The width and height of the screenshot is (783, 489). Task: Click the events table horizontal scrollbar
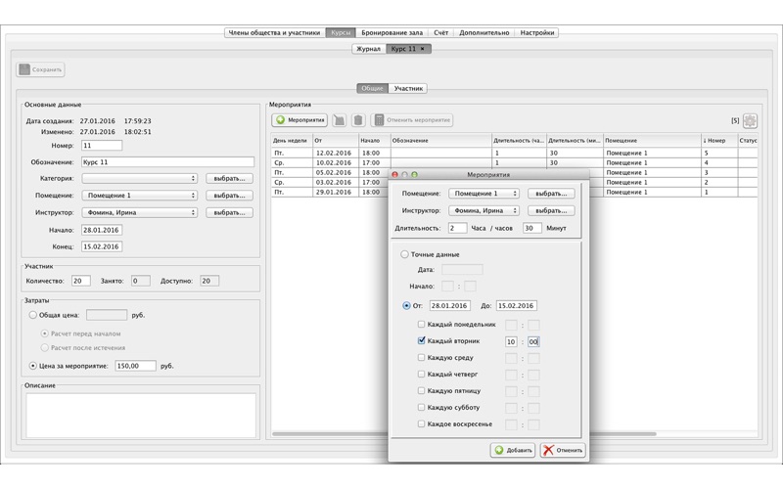[x=464, y=434]
